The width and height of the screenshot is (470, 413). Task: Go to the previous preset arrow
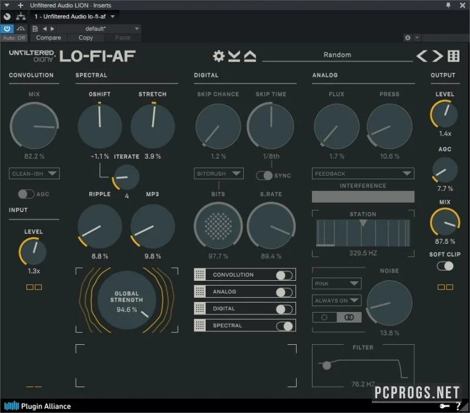pos(422,56)
